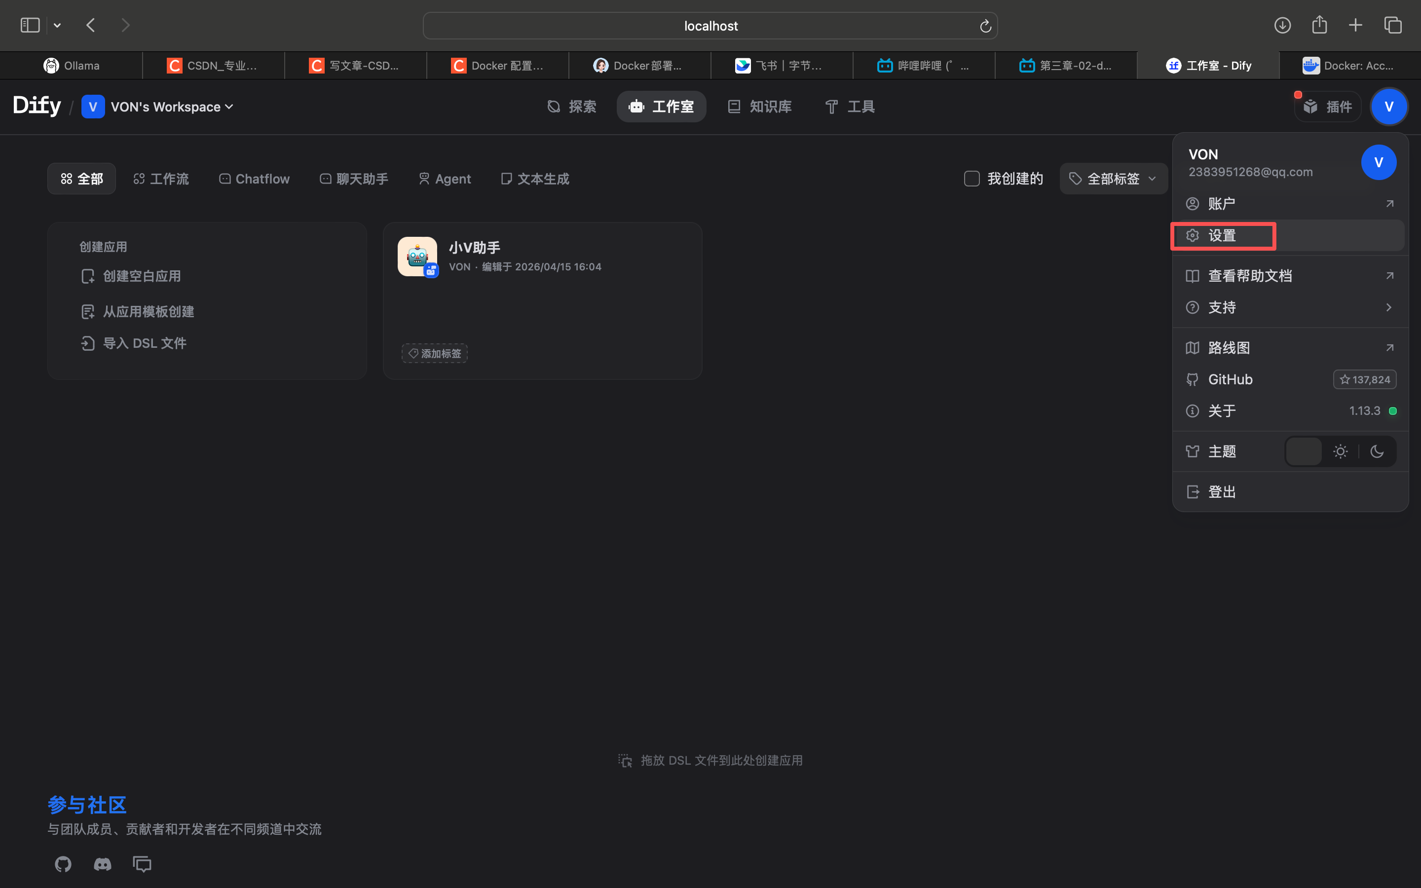This screenshot has height=888, width=1421.
Task: Click the GitHub icon in community footer
Action: tap(63, 864)
